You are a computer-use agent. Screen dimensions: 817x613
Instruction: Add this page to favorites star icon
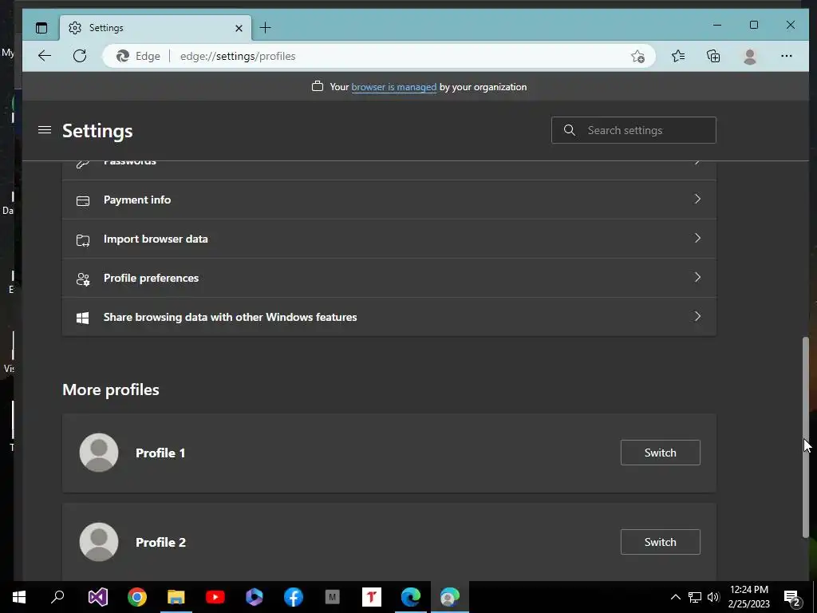point(637,57)
